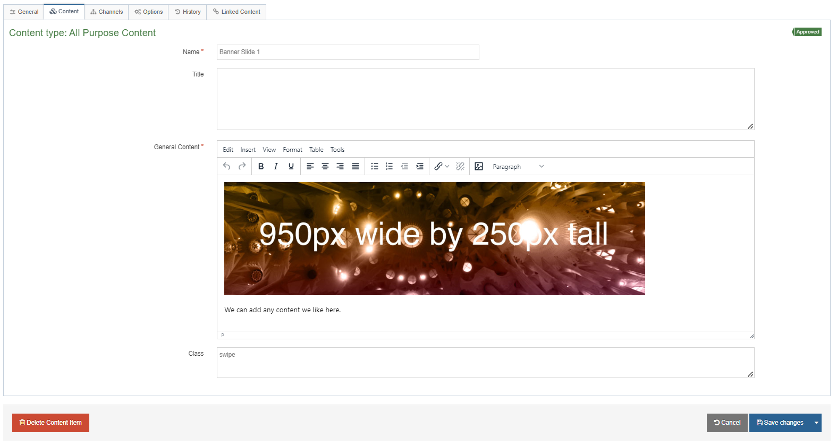Viewport: 837px width, 446px height.
Task: Insert a numbered list
Action: click(x=390, y=166)
